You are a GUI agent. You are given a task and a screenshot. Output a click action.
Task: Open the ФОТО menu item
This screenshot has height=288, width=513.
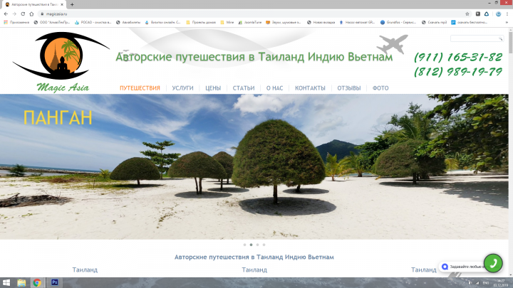point(380,88)
